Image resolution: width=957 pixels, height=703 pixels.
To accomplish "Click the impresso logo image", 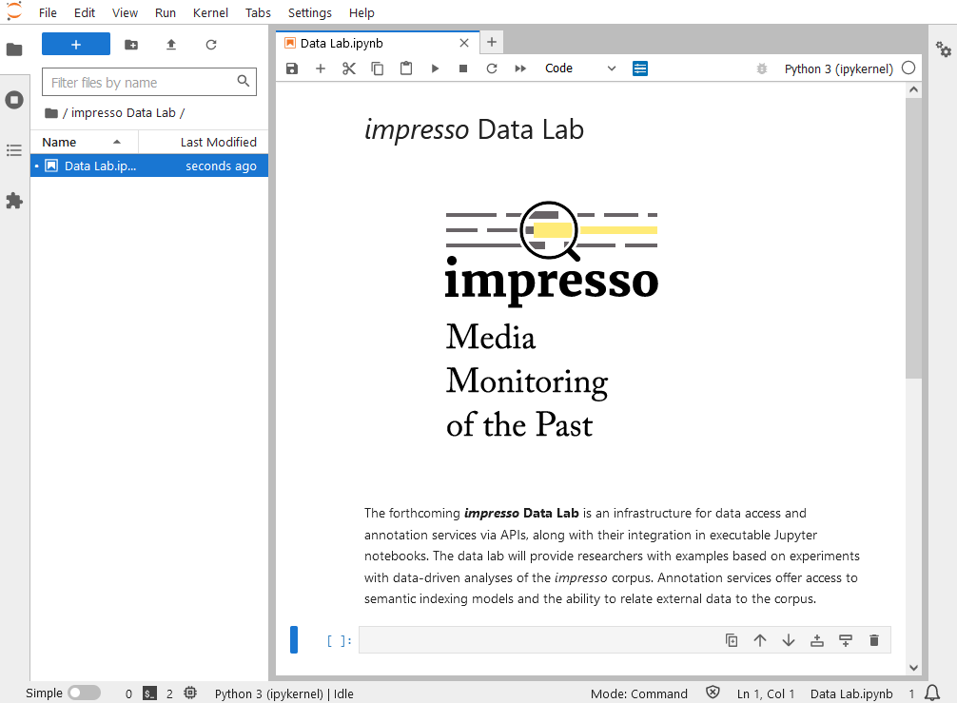I will tap(552, 321).
